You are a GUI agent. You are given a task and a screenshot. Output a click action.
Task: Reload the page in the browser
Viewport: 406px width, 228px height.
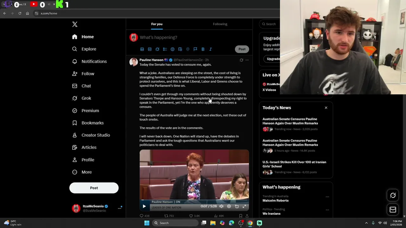20,13
